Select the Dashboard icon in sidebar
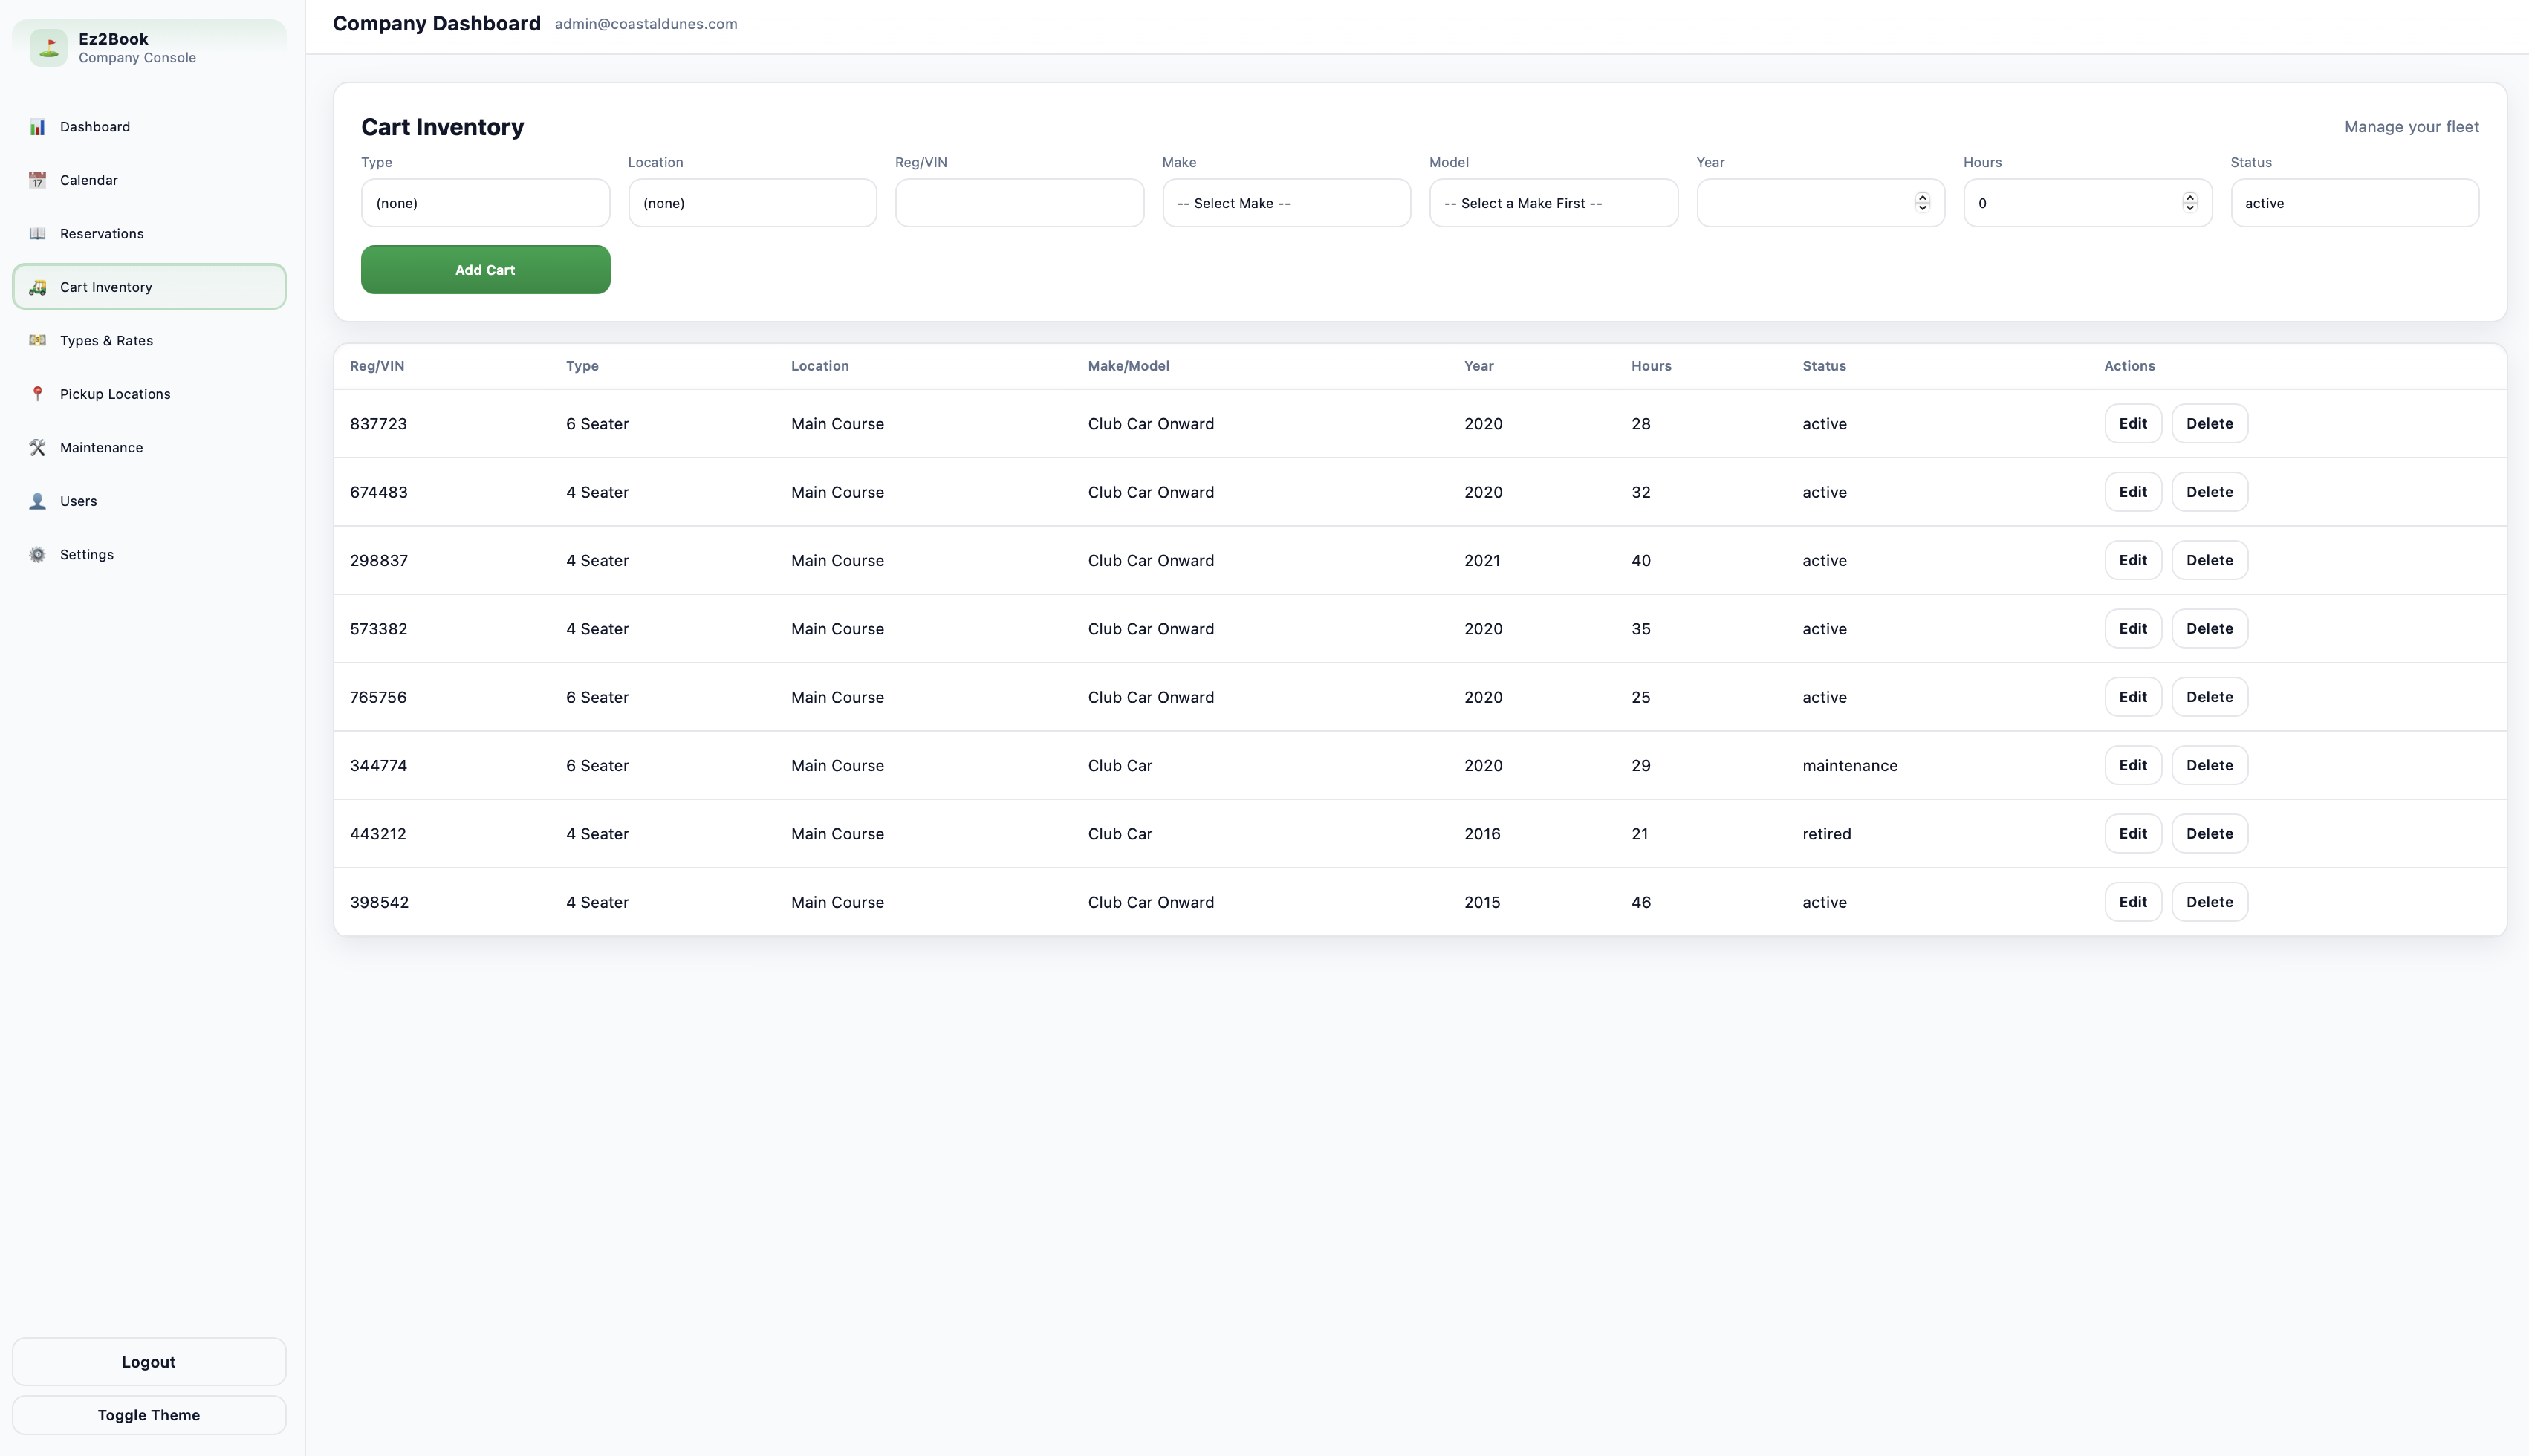Screen dimensions: 2529x1456 [37, 126]
